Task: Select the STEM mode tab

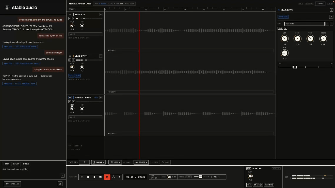Action: tap(6, 164)
